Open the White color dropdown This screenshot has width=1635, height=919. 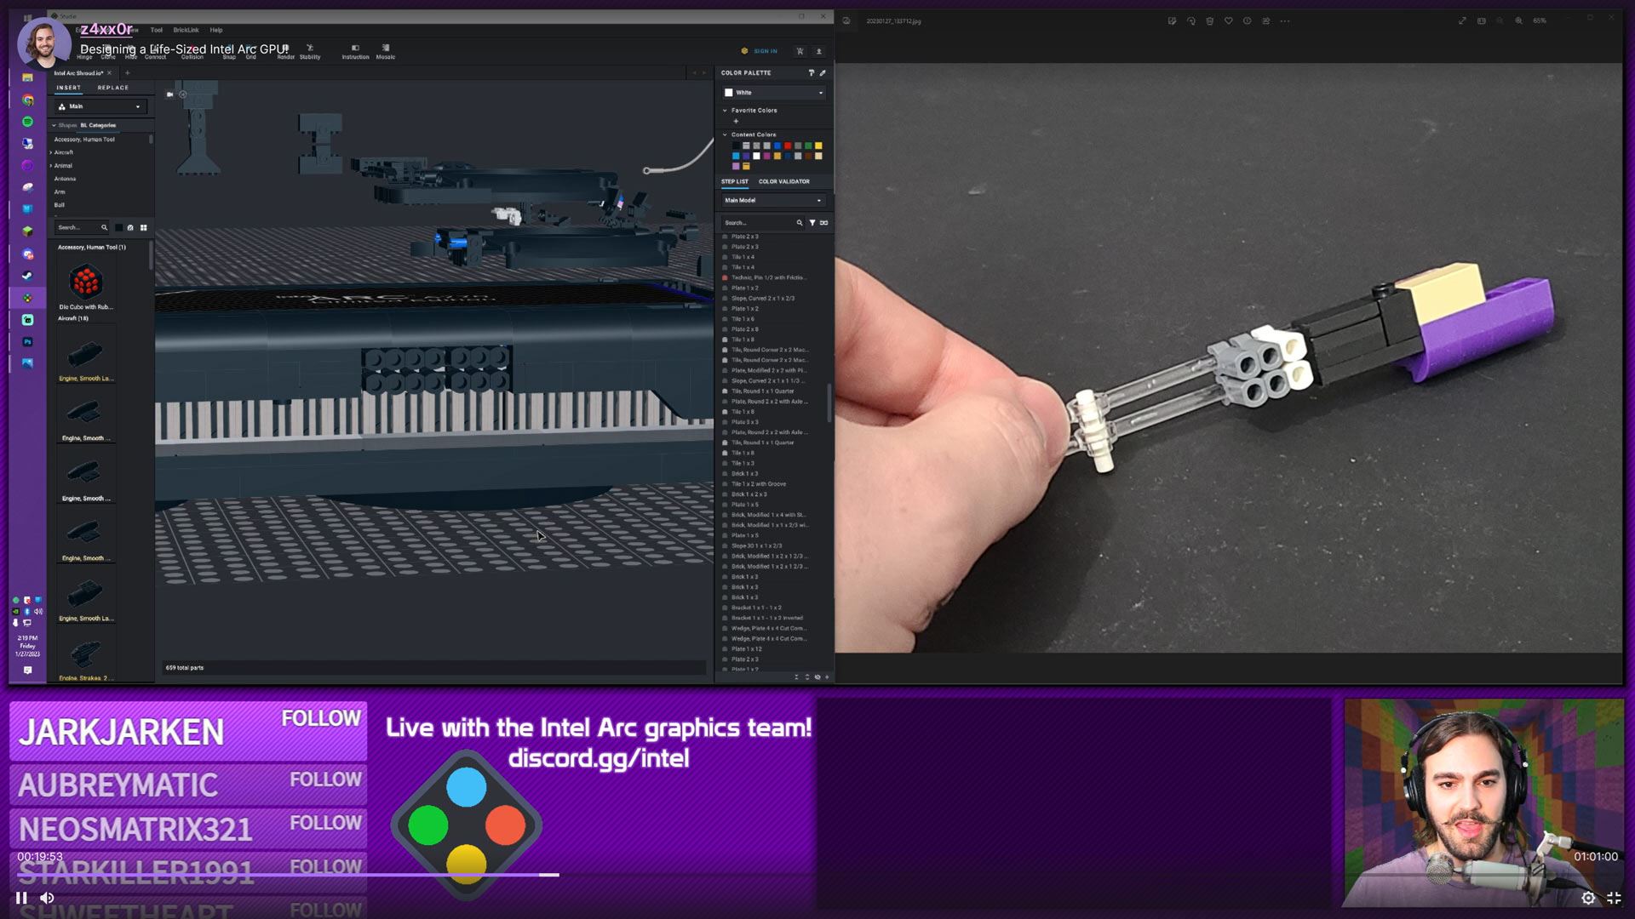[773, 93]
